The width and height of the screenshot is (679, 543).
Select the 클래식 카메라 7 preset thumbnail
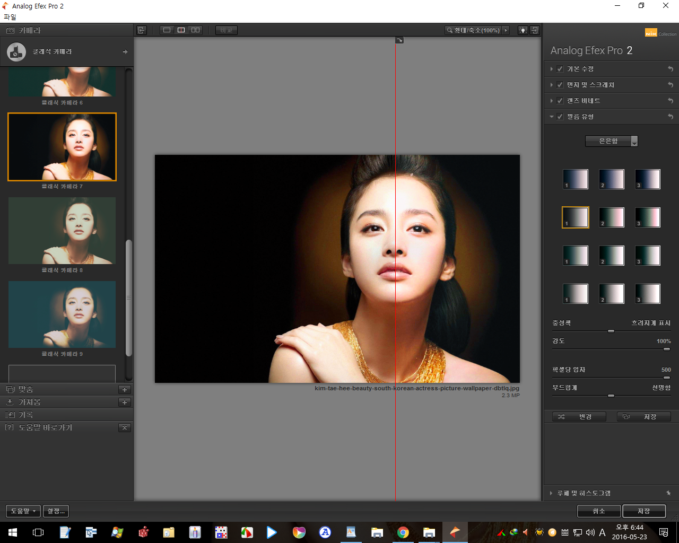pos(62,147)
